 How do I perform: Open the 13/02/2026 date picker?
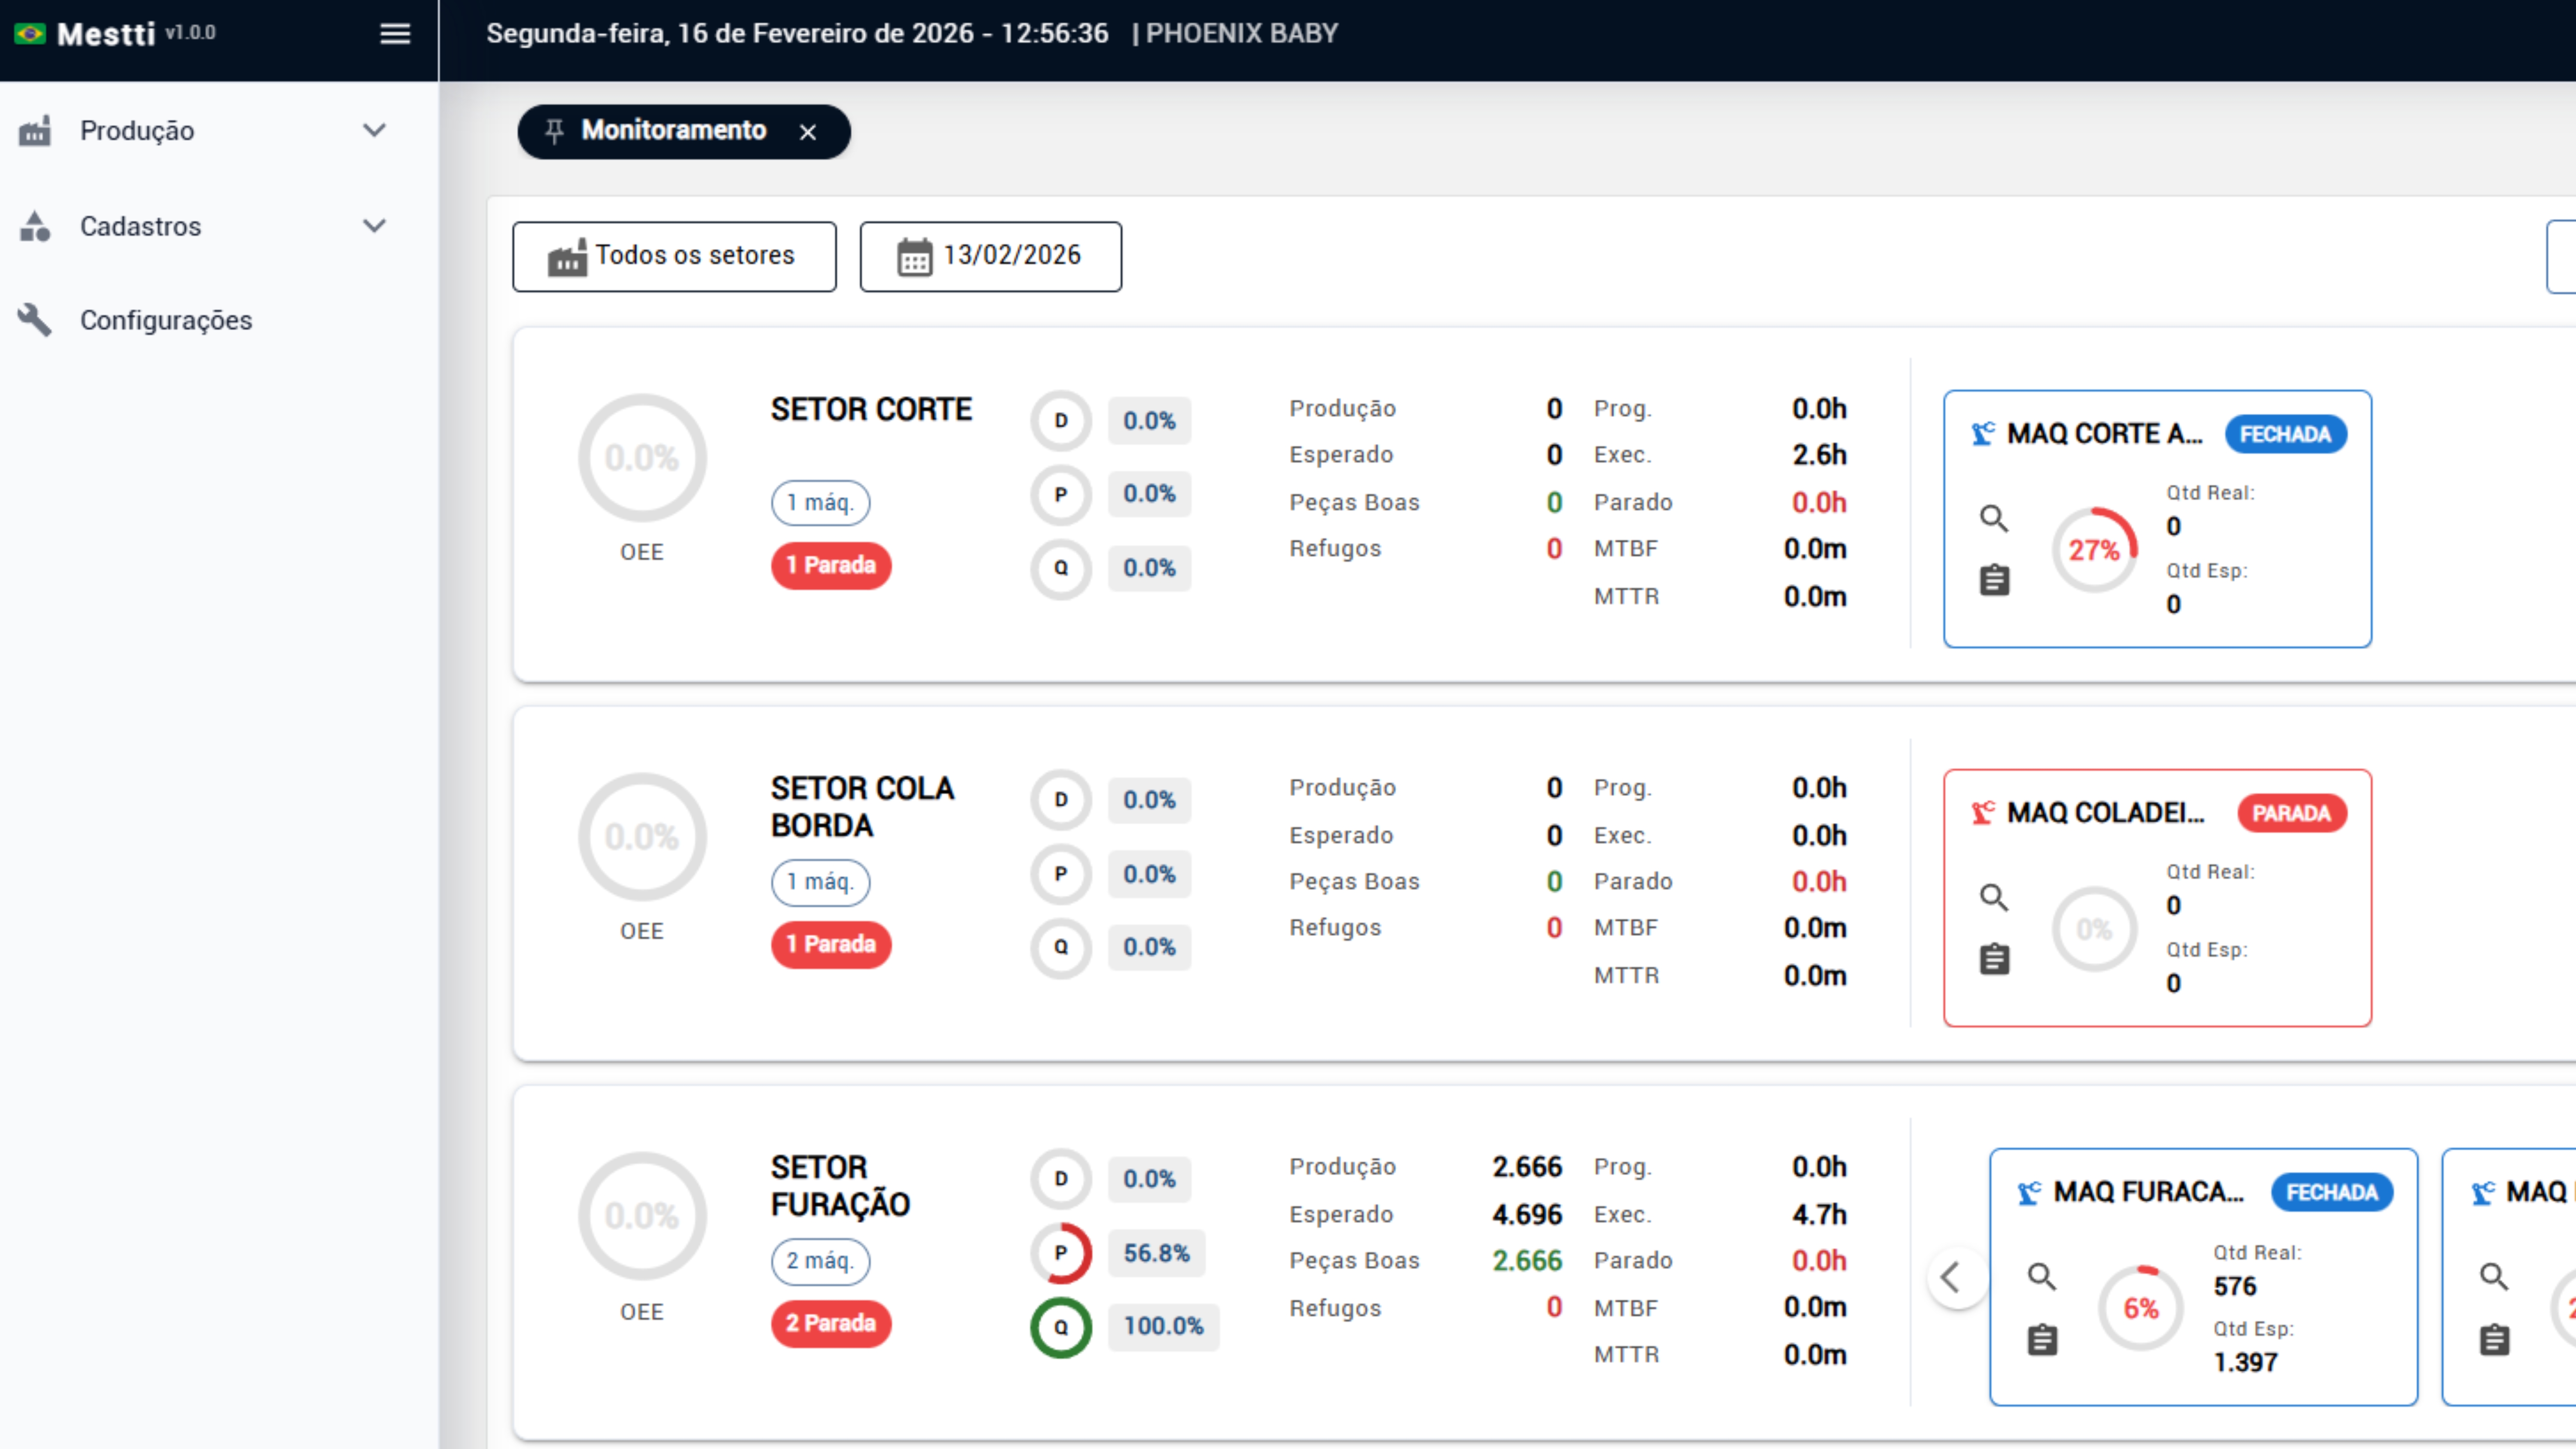tap(990, 257)
